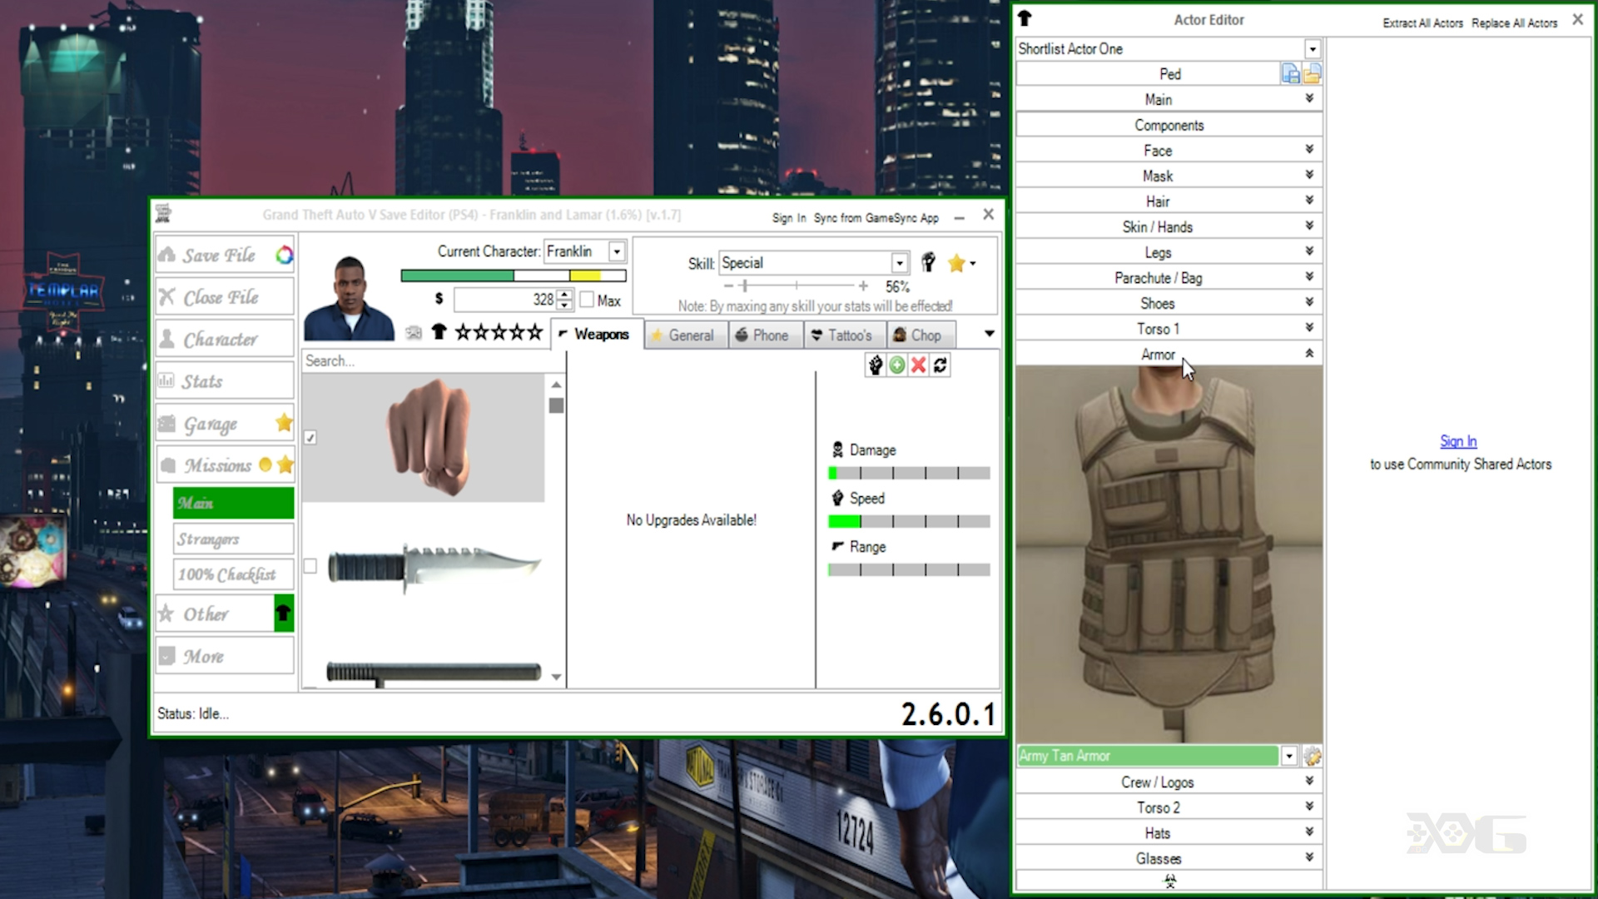Open the More section in sidebar

point(225,657)
